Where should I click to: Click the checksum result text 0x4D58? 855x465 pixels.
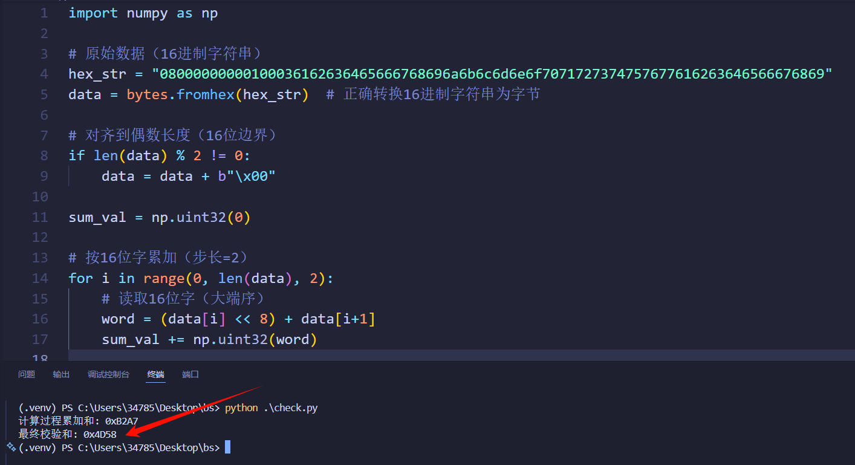tap(100, 434)
